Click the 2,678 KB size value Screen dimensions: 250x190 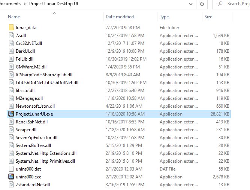point(221,177)
